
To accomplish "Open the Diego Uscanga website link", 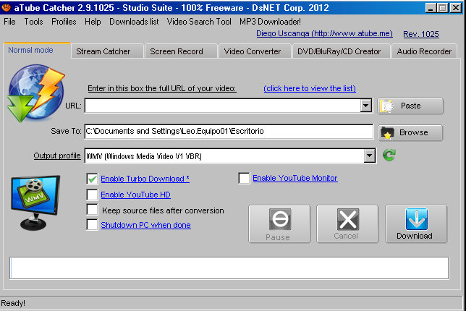I will pos(323,33).
